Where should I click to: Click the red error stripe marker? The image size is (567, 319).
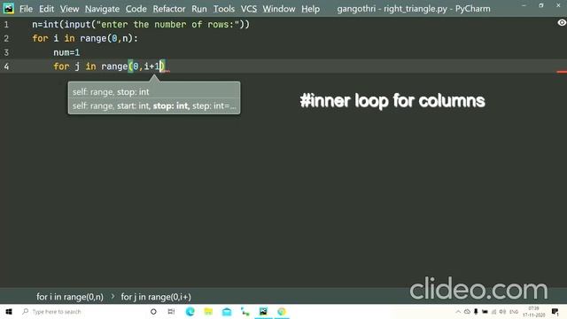coord(562,72)
